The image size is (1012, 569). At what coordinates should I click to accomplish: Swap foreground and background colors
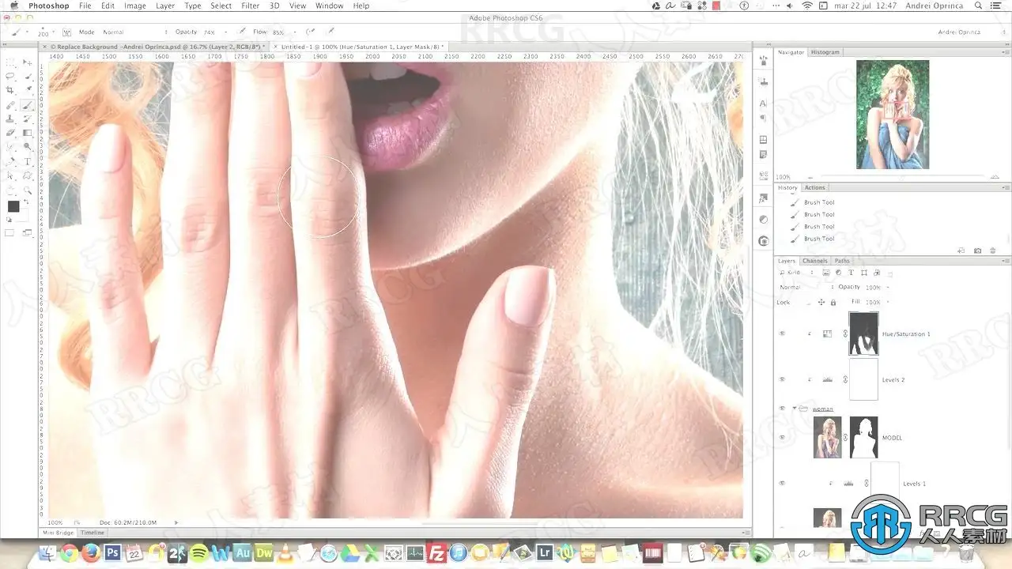click(x=26, y=202)
